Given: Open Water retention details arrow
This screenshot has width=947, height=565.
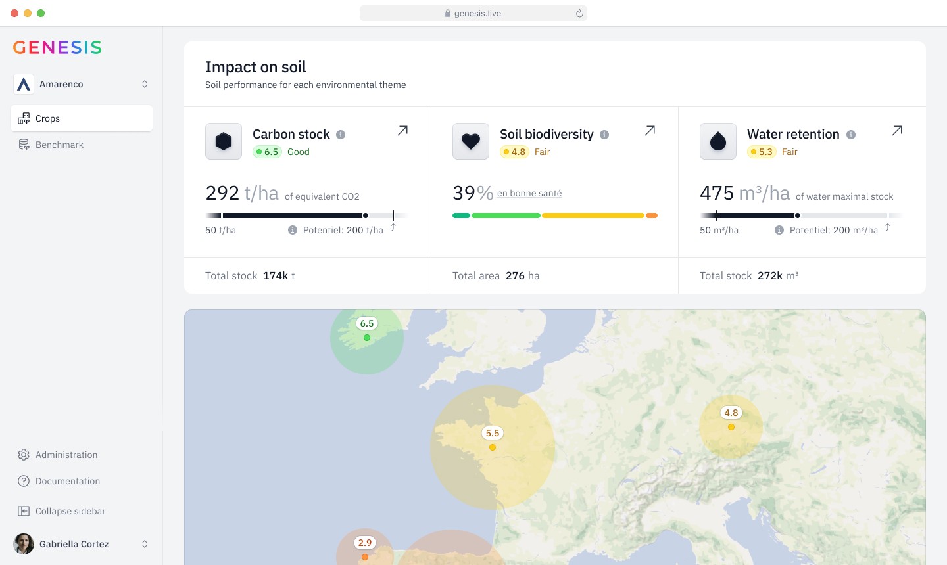Looking at the screenshot, I should (x=897, y=131).
